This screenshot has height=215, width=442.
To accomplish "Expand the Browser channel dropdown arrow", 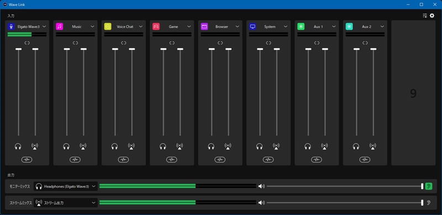I will [238, 26].
